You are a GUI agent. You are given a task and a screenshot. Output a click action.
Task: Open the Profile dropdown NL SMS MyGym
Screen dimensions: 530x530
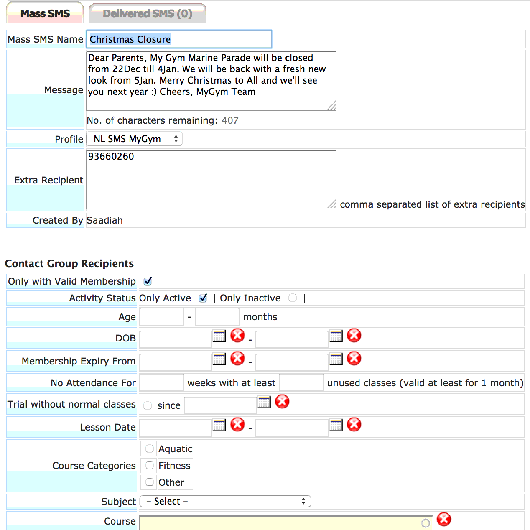(134, 139)
